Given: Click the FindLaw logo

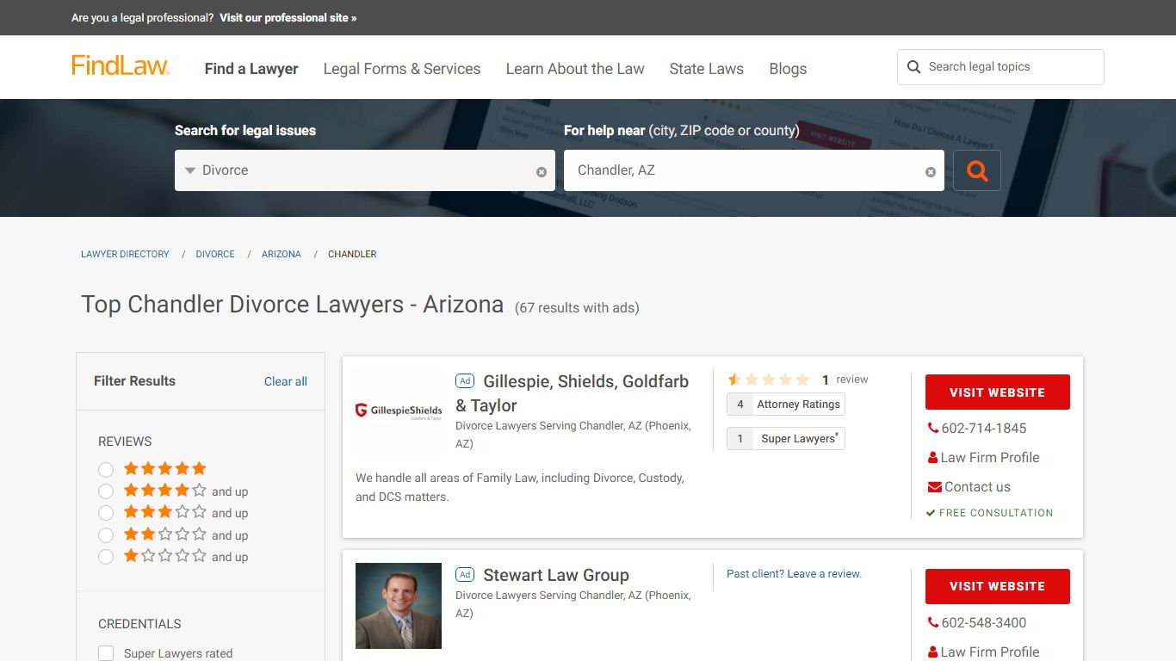Looking at the screenshot, I should (121, 65).
